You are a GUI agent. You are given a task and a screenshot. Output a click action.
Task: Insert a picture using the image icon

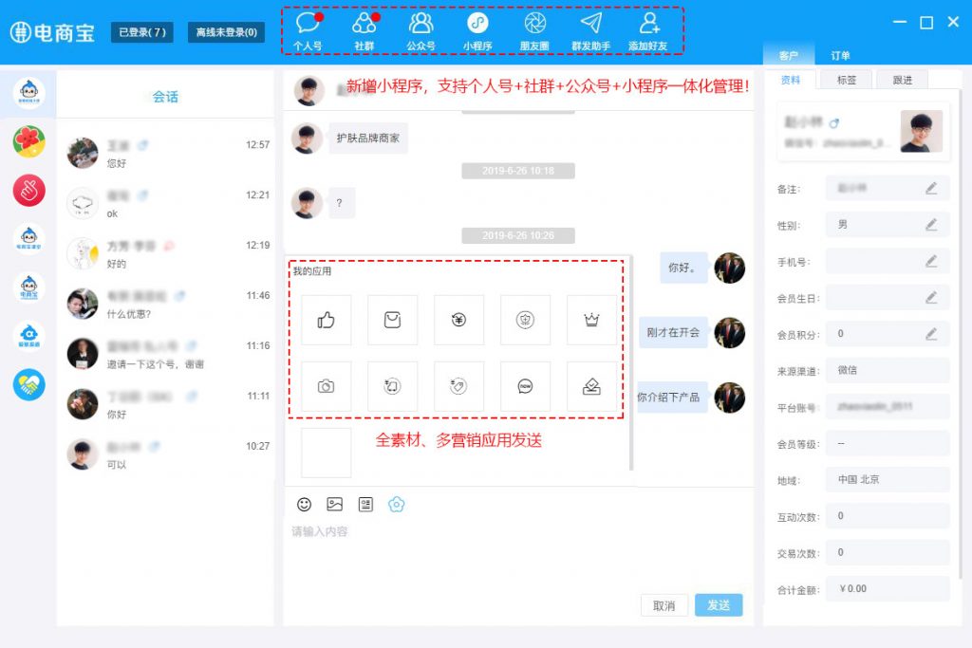(335, 505)
